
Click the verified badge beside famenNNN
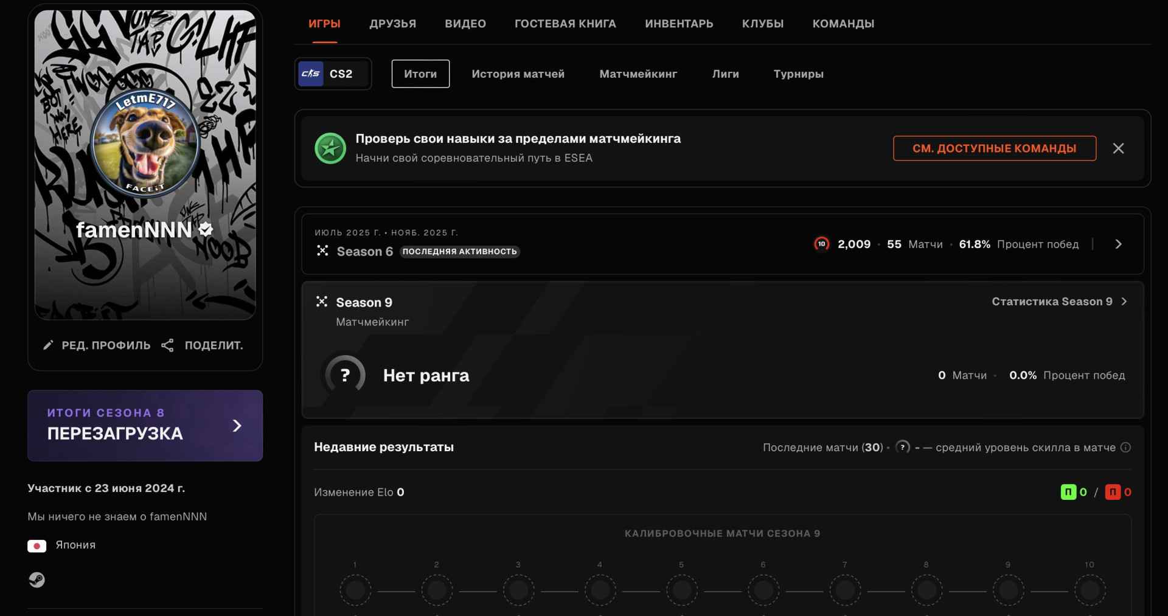(206, 229)
